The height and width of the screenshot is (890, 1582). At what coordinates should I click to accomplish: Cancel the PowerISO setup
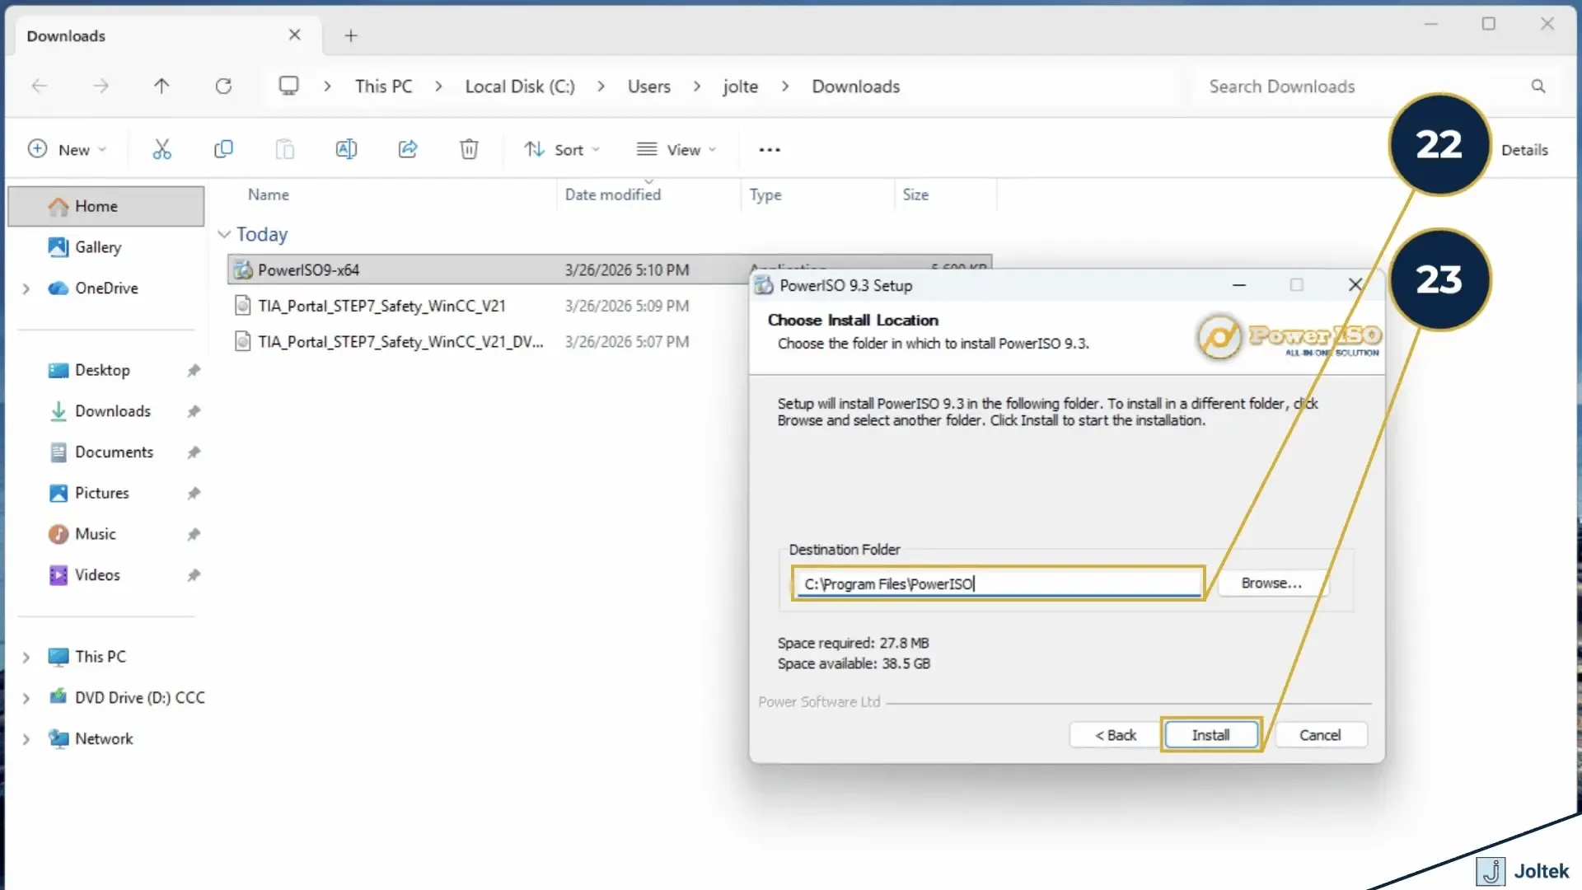pyautogui.click(x=1320, y=735)
